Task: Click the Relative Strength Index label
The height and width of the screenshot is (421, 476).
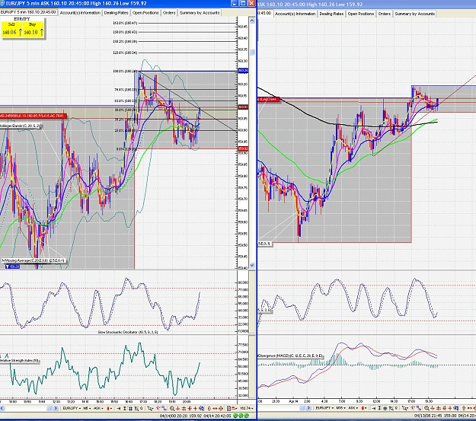Action: pyautogui.click(x=20, y=361)
